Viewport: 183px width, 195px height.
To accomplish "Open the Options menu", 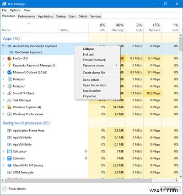I will [x=15, y=10].
